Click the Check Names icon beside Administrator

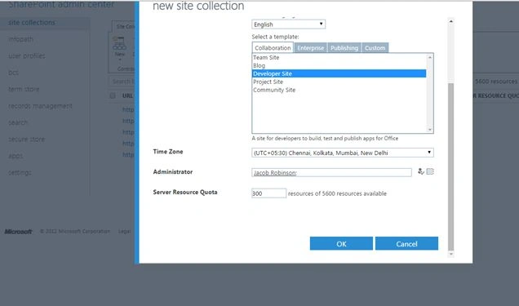[x=421, y=171]
